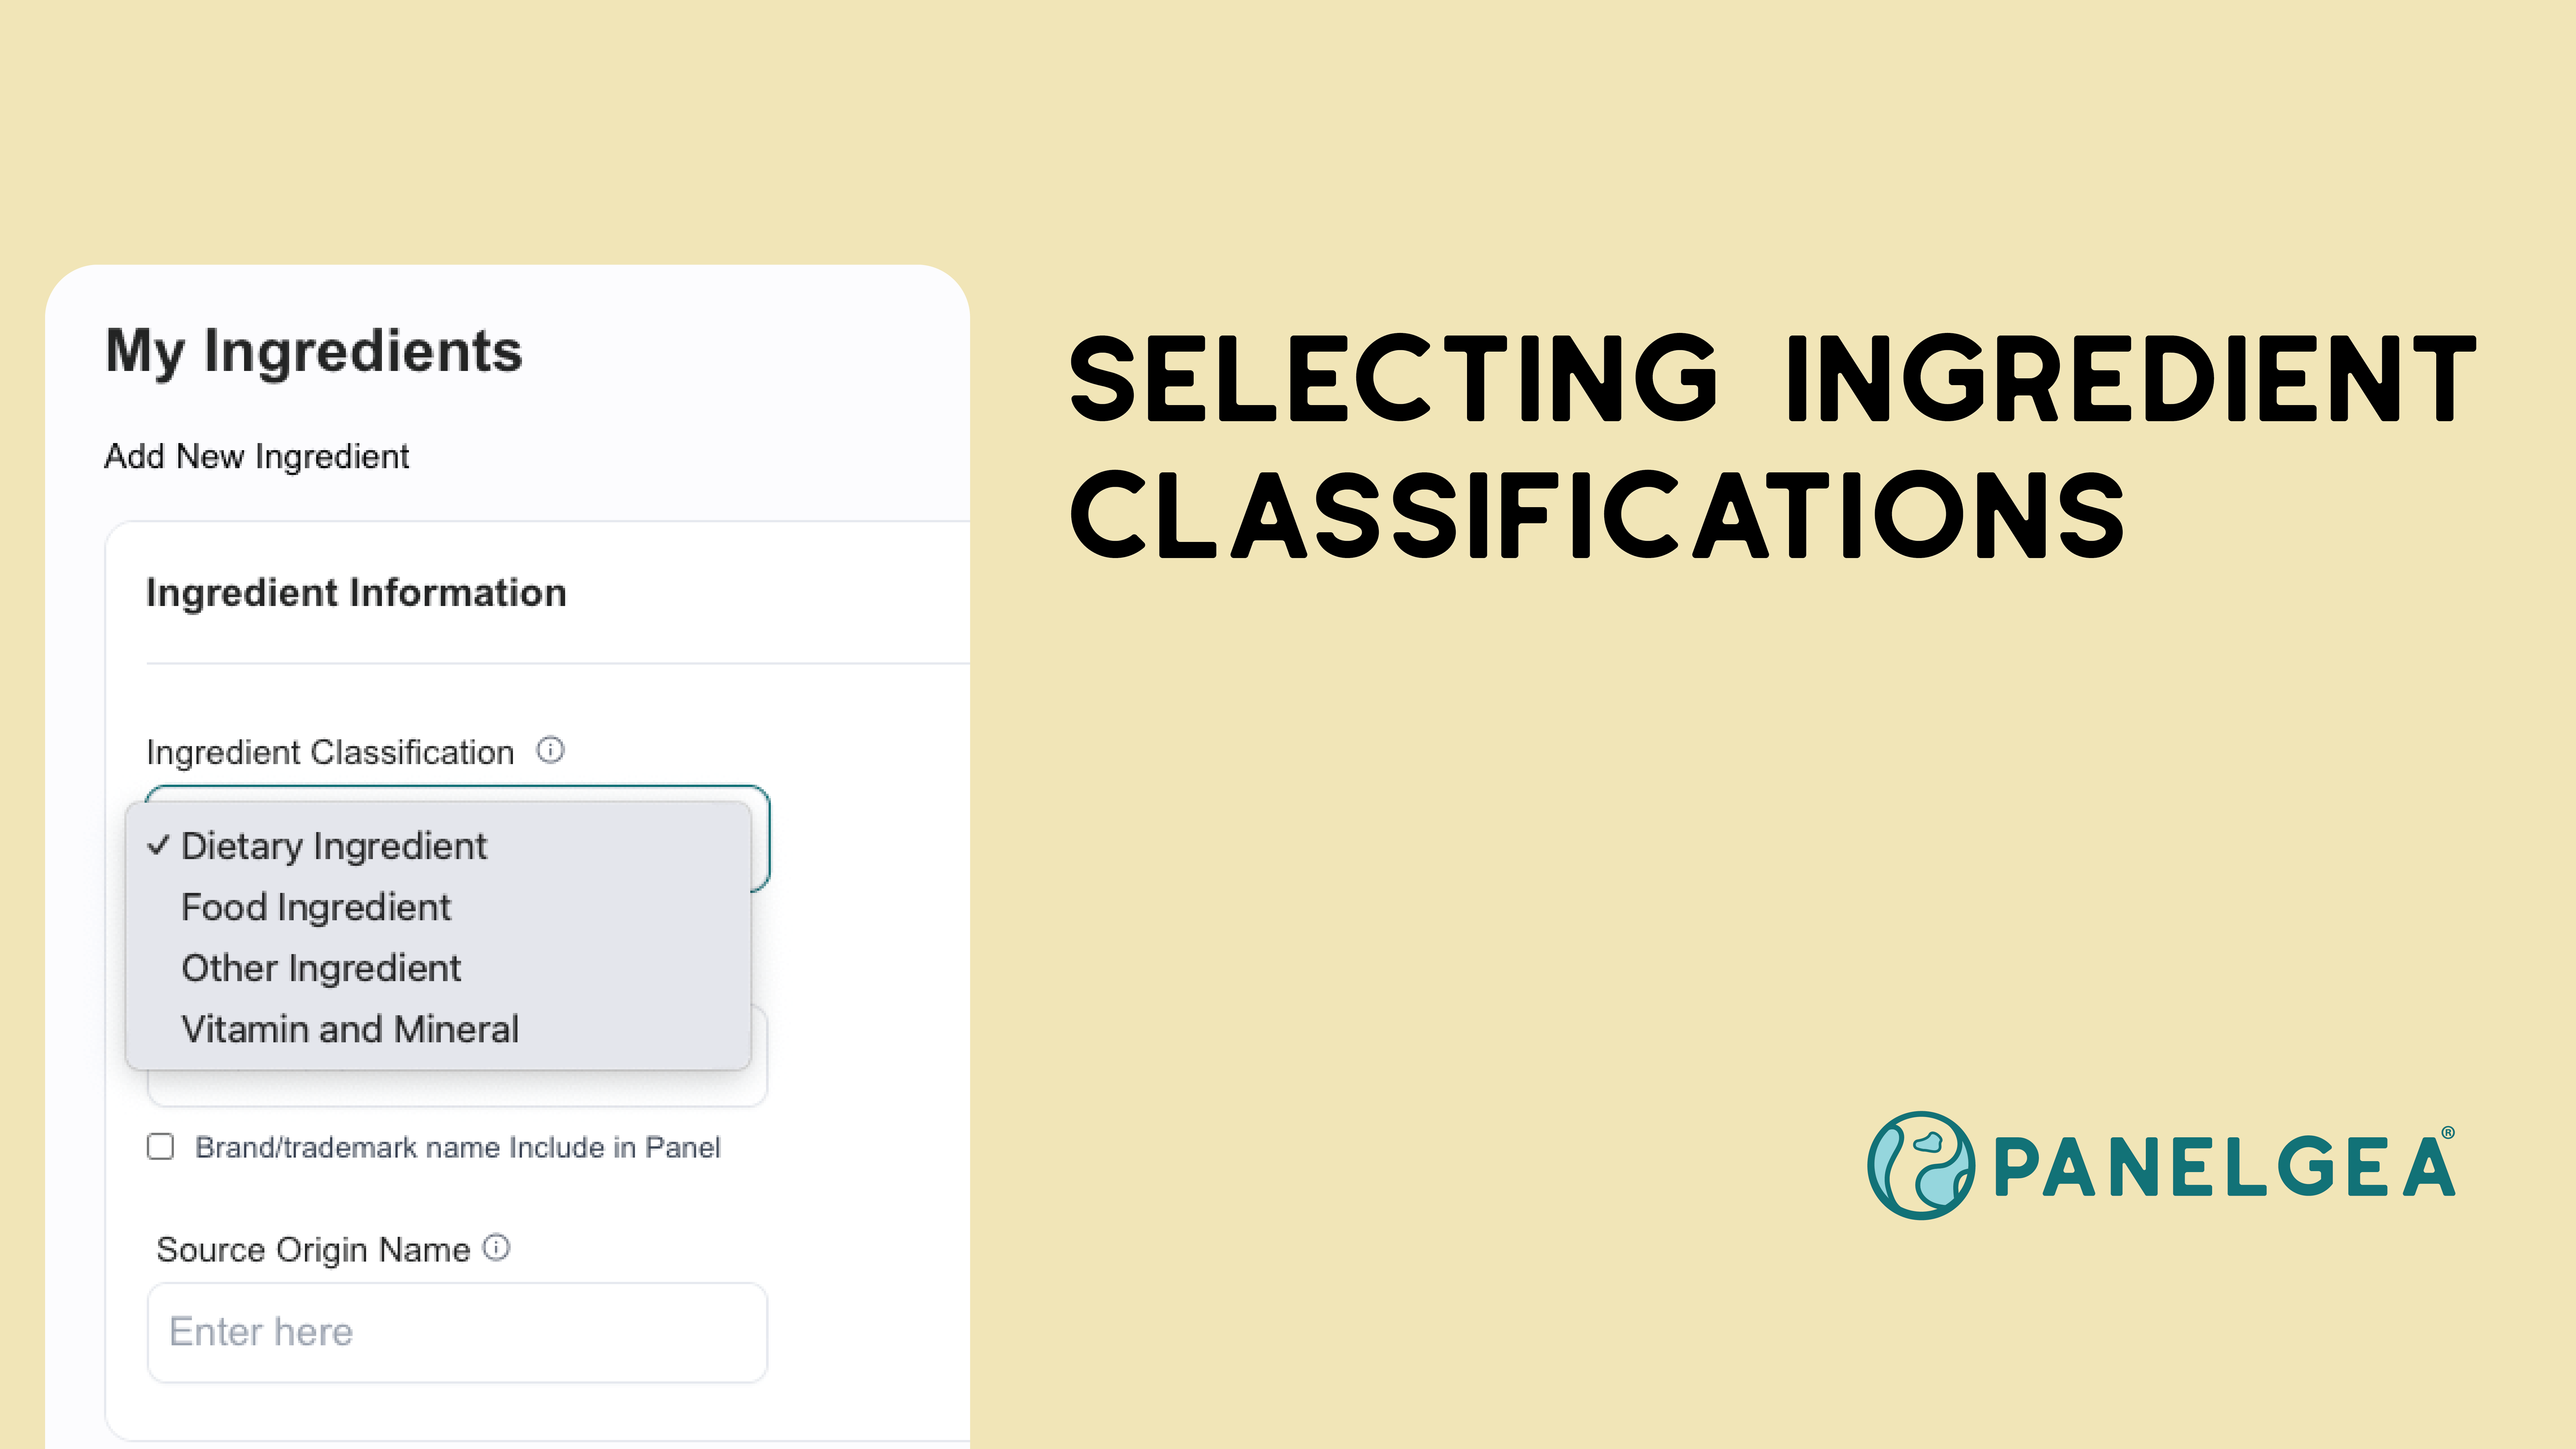The width and height of the screenshot is (2576, 1449).
Task: Click the Add New Ingredient text
Action: [x=257, y=456]
